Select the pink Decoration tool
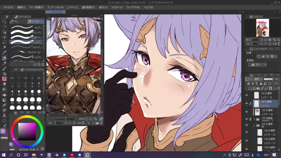The width and height of the screenshot is (281, 158). [x=4, y=79]
